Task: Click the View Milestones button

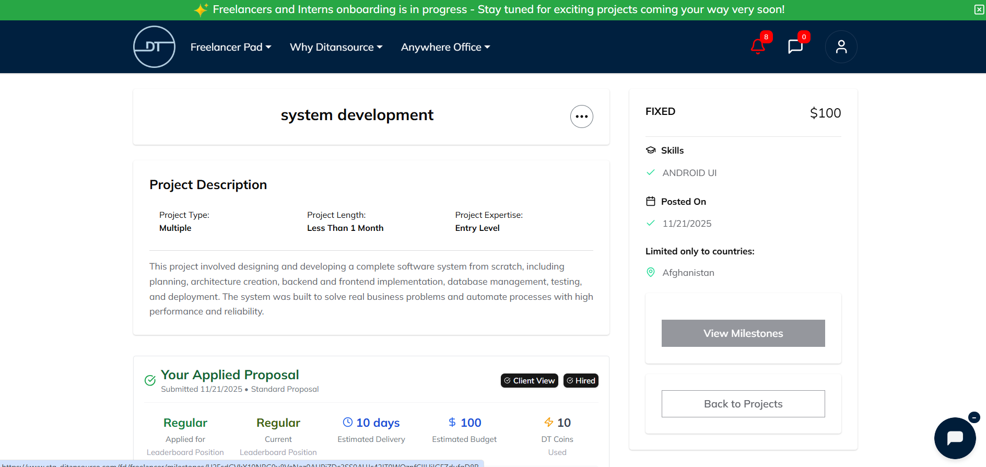Action: pos(743,333)
